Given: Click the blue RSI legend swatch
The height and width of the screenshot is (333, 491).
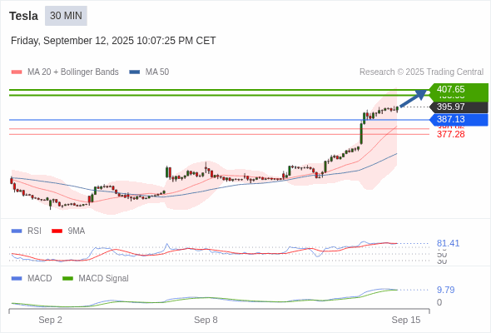Looking at the screenshot, I should click(17, 231).
